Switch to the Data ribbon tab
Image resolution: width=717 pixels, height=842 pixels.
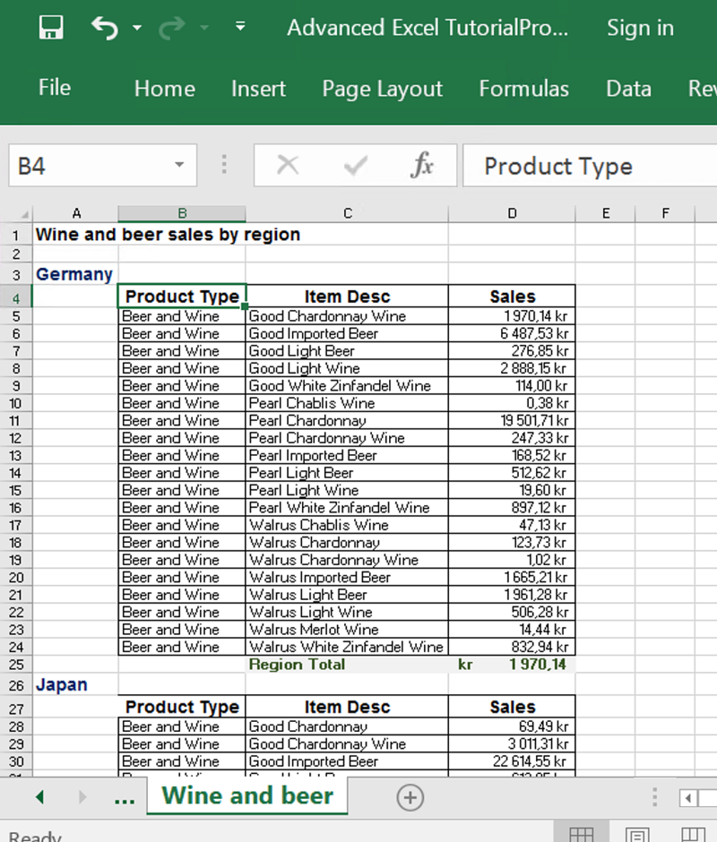pos(628,89)
